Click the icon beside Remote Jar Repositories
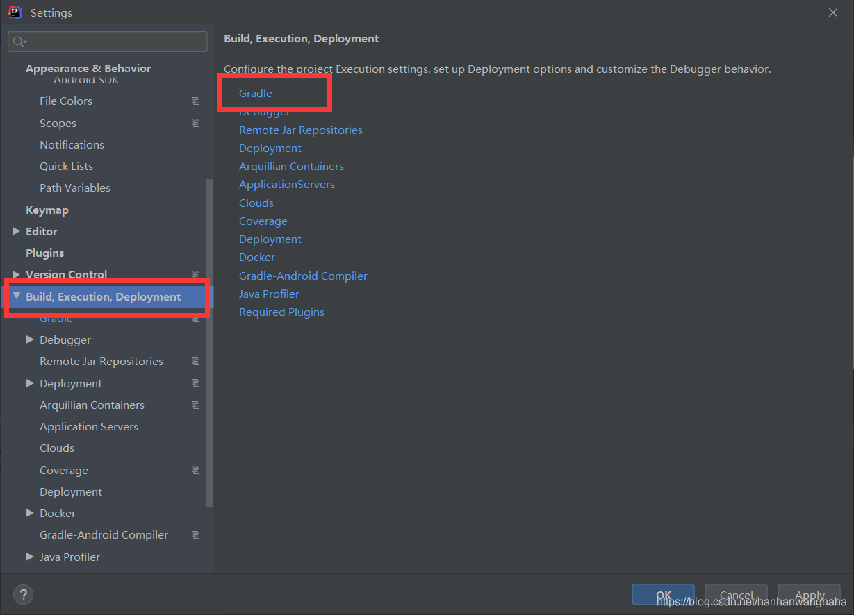 pos(195,361)
